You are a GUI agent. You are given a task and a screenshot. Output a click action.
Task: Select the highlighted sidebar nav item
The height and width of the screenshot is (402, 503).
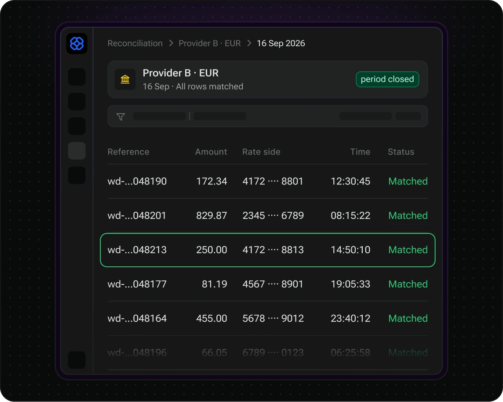[77, 151]
